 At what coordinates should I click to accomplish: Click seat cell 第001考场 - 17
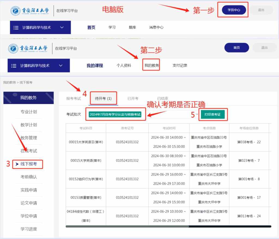(249, 198)
